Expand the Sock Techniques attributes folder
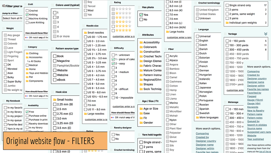The image size is (271, 153). 141,89
